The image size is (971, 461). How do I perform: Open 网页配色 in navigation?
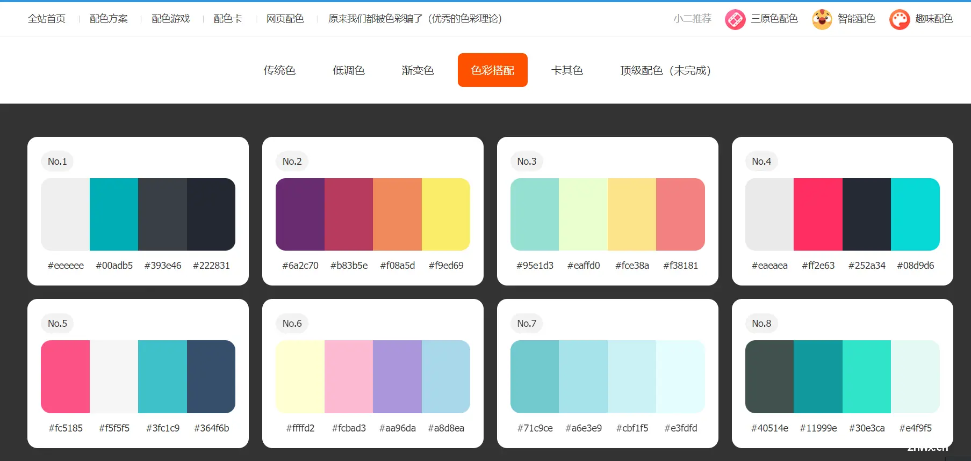[285, 19]
